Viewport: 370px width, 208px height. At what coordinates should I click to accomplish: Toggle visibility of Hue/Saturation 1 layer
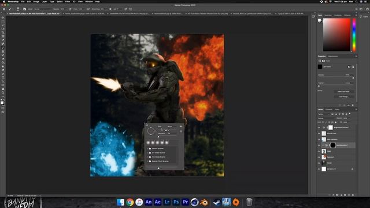coord(319,145)
